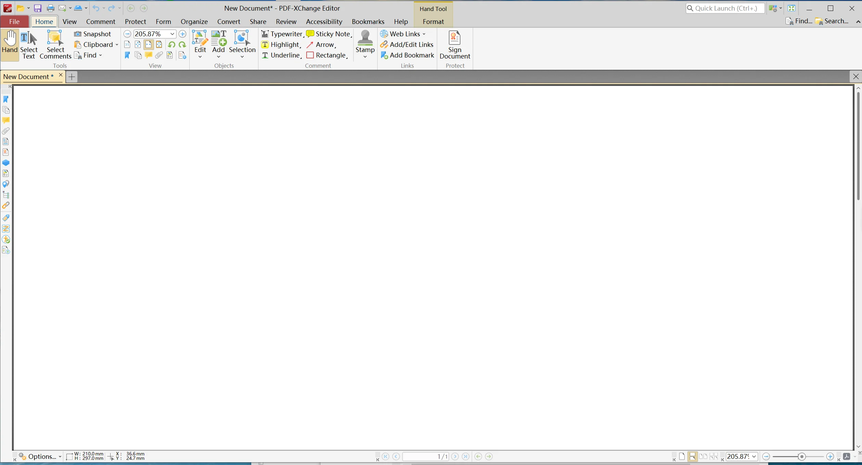The width and height of the screenshot is (862, 465).
Task: Open the Bookmarks pane in the sidebar
Action: point(6,99)
